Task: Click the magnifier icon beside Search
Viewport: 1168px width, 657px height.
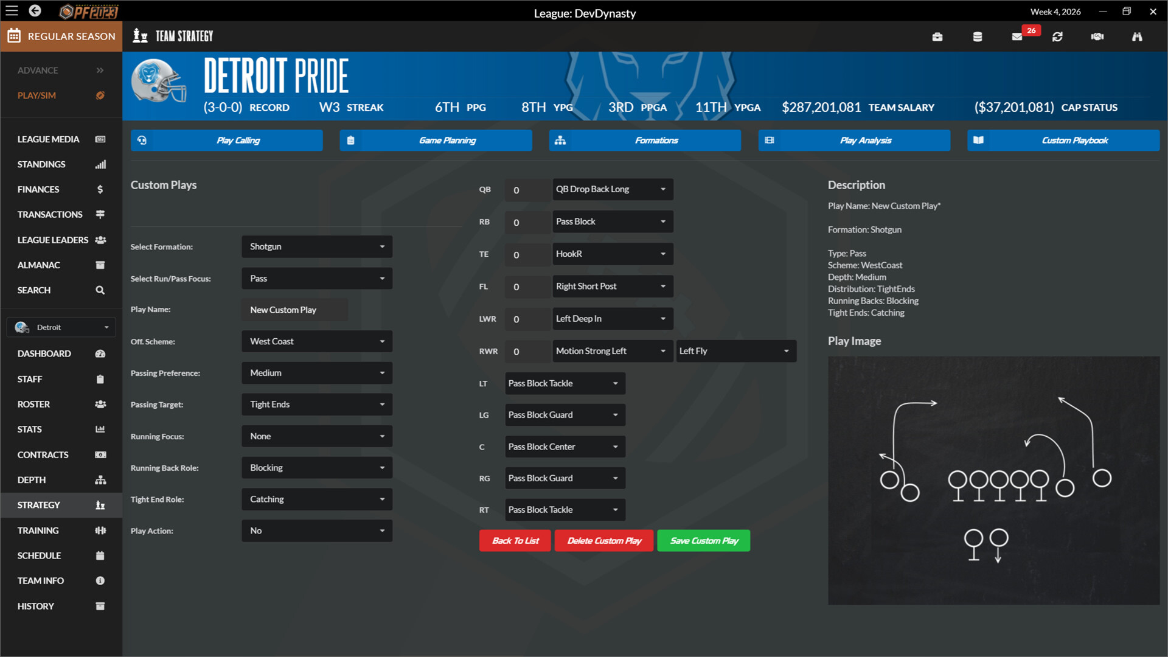Action: [x=100, y=290]
